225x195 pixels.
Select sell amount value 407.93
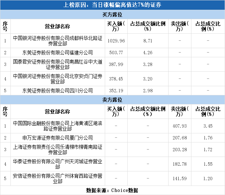tap(180, 126)
